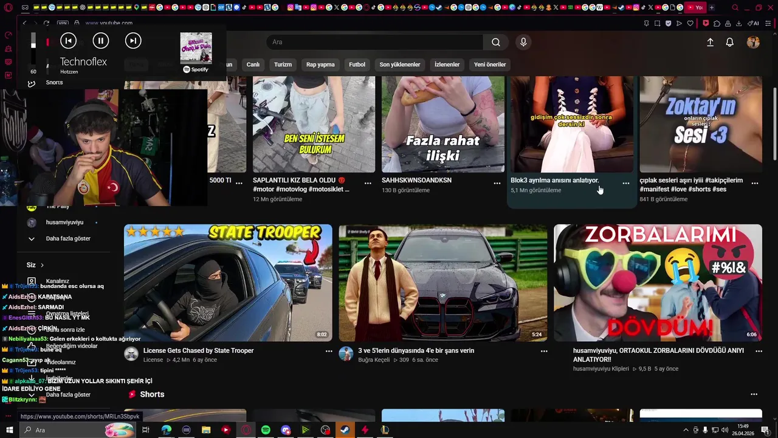
Task: Open the YouTube account avatar menu
Action: pos(753,42)
